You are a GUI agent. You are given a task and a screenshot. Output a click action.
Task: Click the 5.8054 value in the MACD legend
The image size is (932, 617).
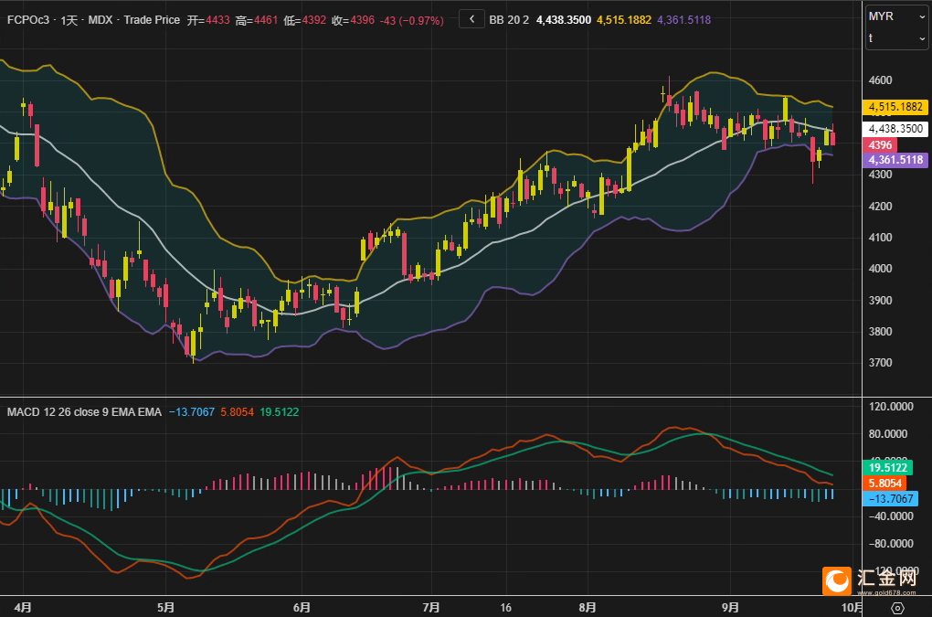(x=238, y=412)
